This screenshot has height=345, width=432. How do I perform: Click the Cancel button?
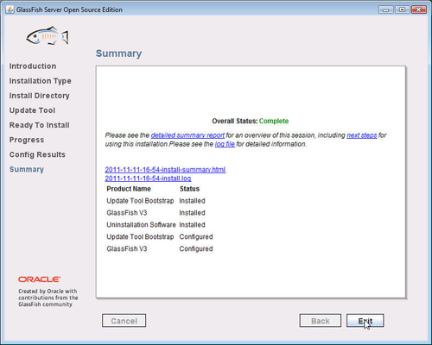[124, 321]
